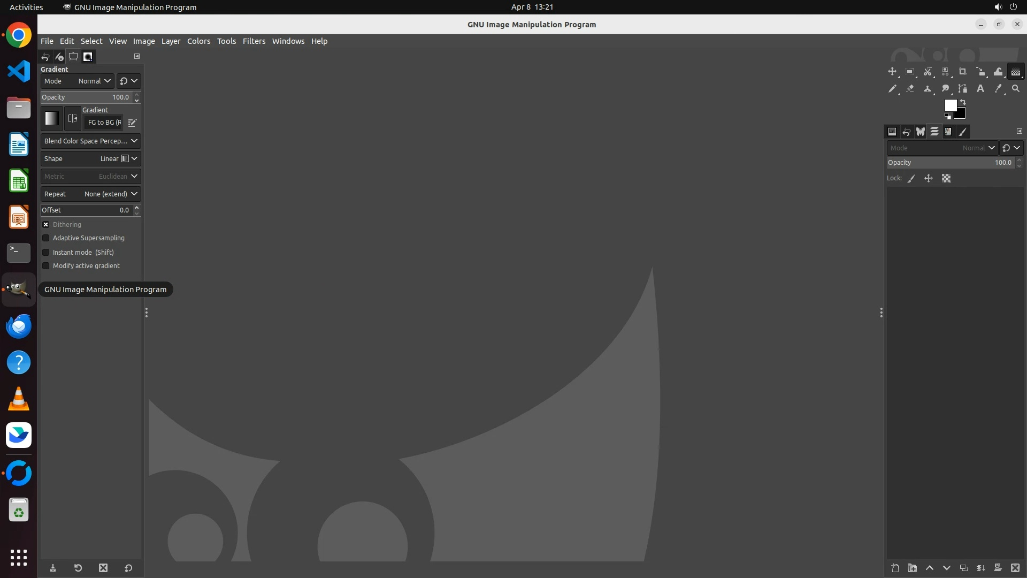Open Visual Studio Code from the dock
The image size is (1027, 578).
19,71
